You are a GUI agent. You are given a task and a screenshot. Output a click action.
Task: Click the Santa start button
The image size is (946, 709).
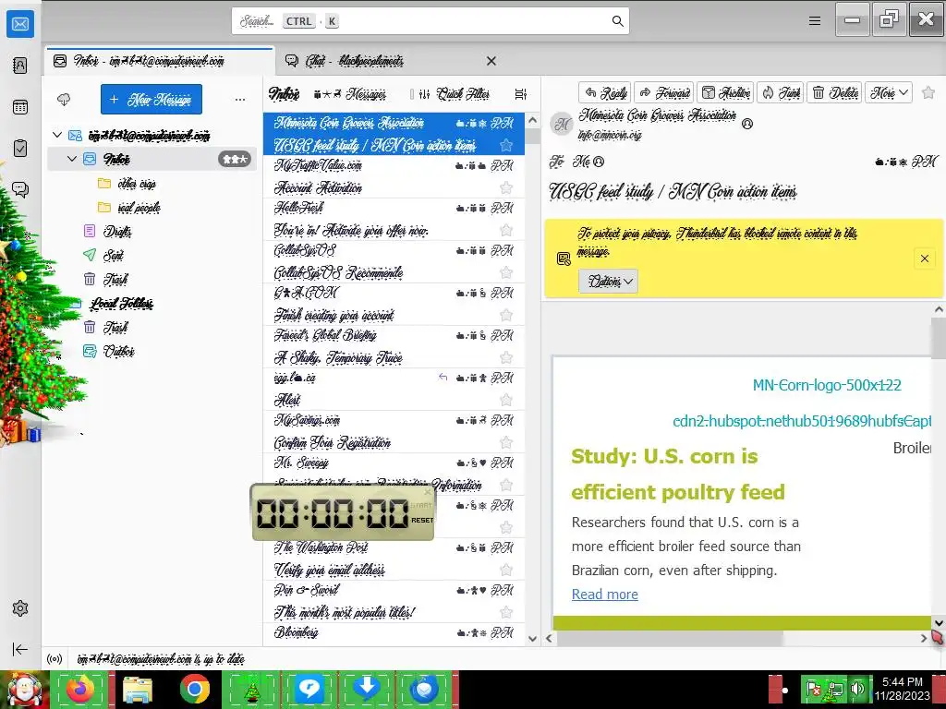pos(24,689)
